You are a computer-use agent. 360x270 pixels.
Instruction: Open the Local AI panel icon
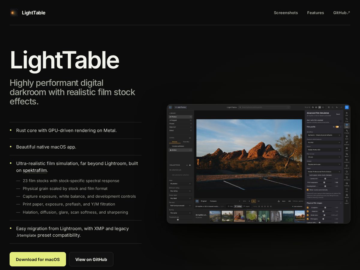point(347,166)
